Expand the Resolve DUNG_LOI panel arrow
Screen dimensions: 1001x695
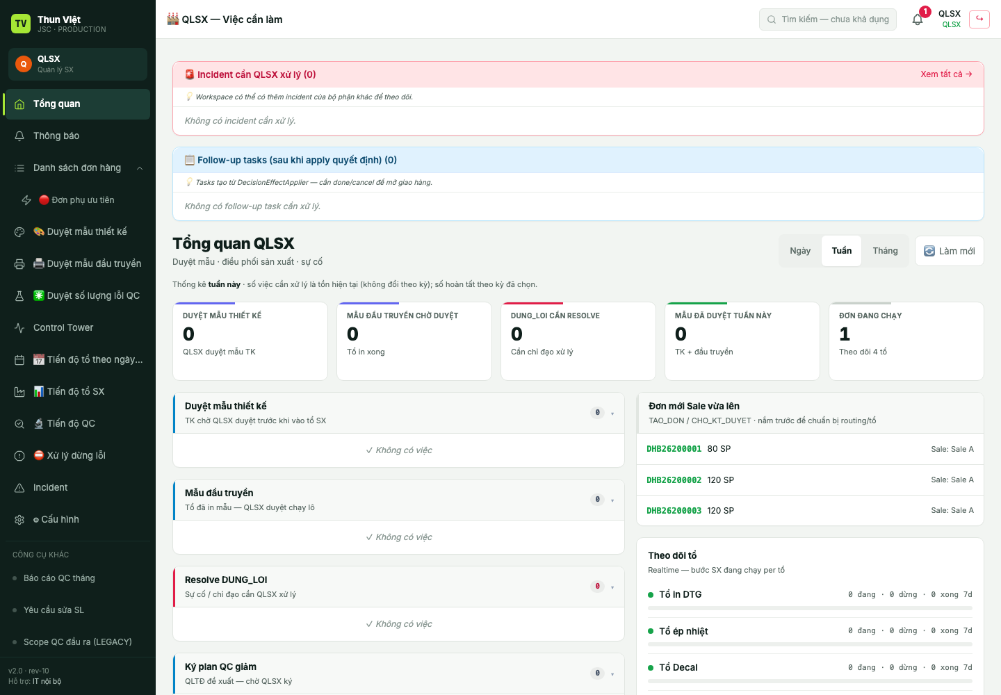[612, 587]
